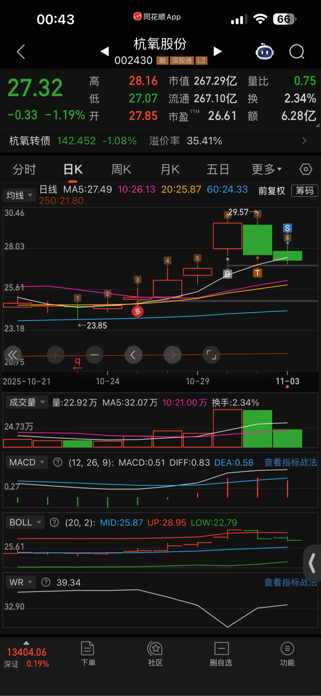Tap the red 多 signal marker
Image resolution: width=321 pixels, height=696 pixels.
coord(138,311)
